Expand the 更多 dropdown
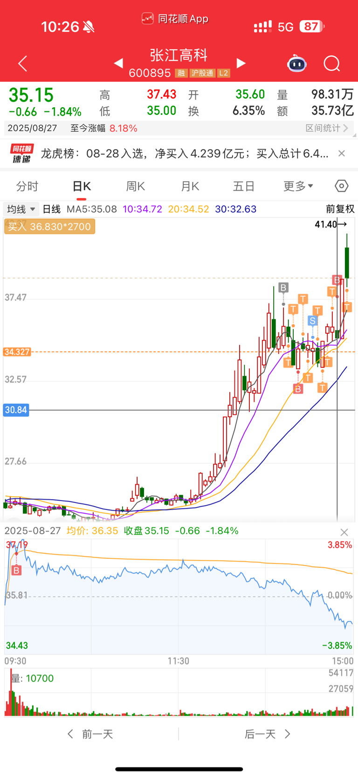 point(298,186)
